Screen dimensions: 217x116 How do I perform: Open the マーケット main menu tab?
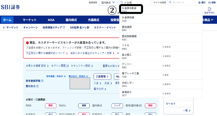point(30,20)
